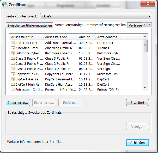The height and width of the screenshot is (153, 158).
Task: Sort by the Anzeigename column header
Action: point(109,37)
